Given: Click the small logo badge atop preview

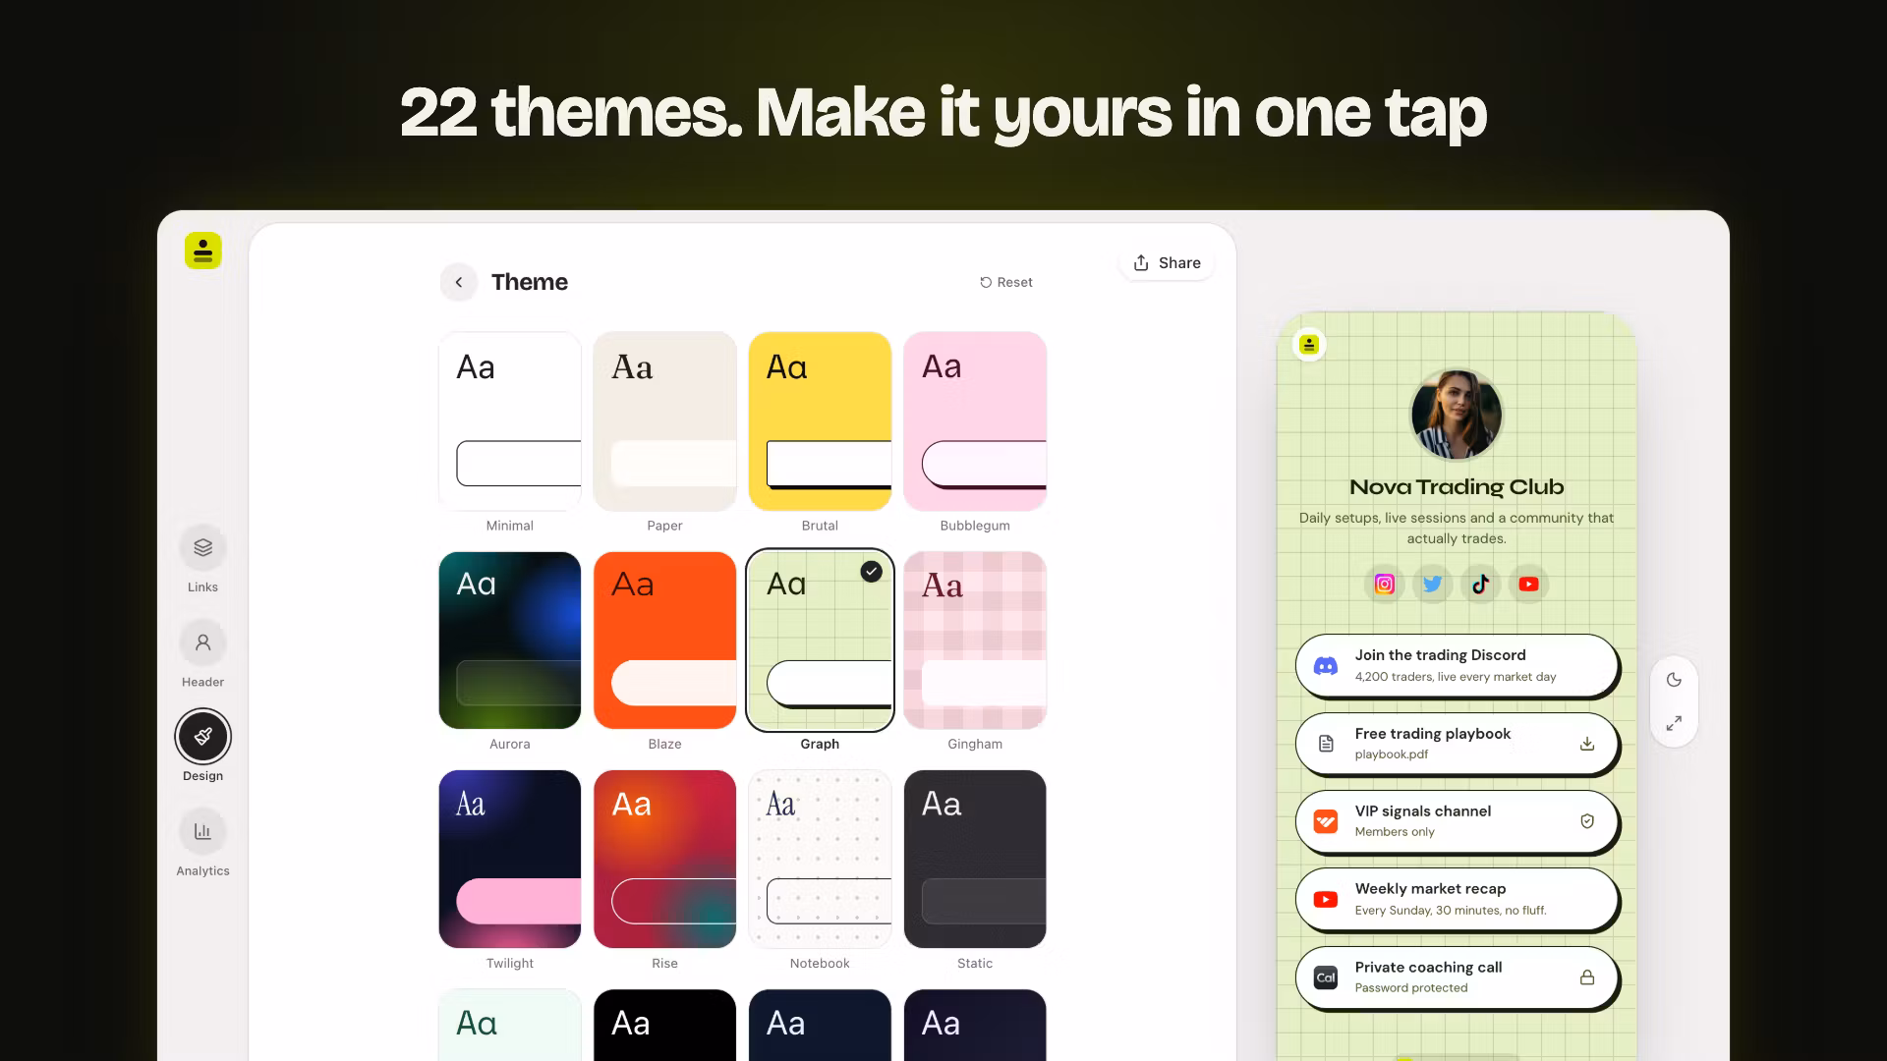Looking at the screenshot, I should point(1309,345).
